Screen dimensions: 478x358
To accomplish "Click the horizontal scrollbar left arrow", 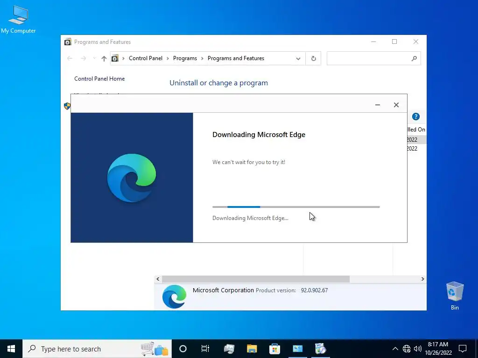I will tap(158, 279).
